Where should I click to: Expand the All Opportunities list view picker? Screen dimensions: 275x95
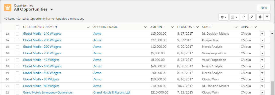point(51,10)
